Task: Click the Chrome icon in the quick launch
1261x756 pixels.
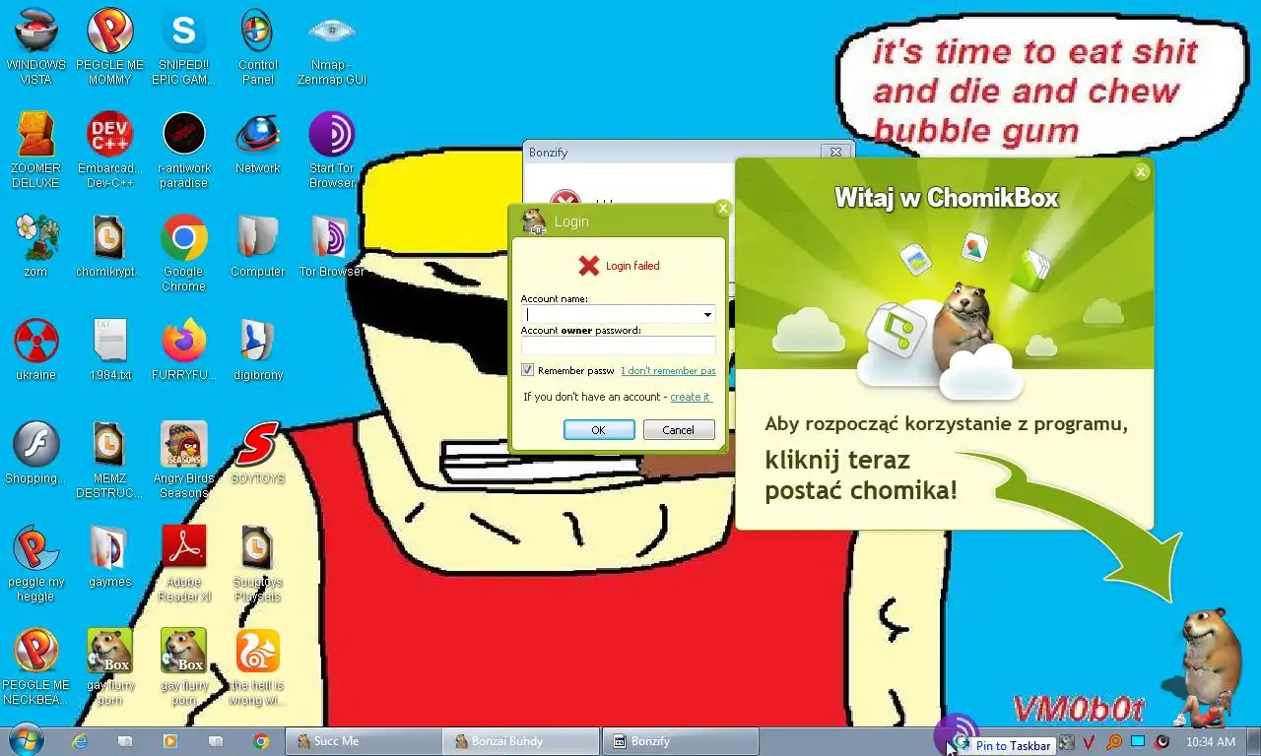Action: [261, 741]
